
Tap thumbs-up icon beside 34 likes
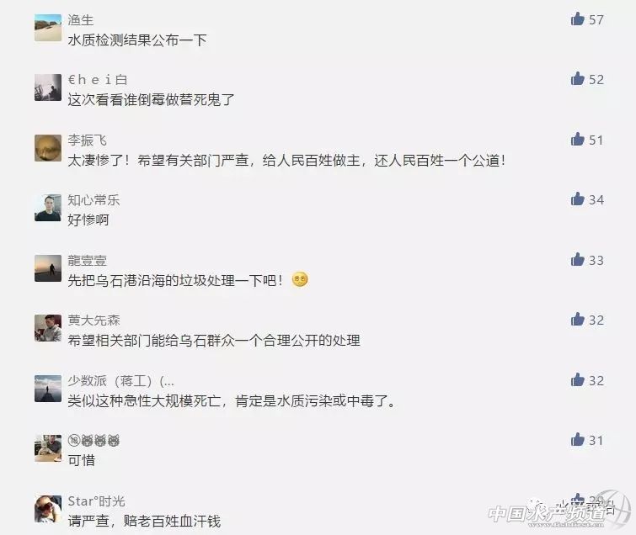(x=577, y=199)
